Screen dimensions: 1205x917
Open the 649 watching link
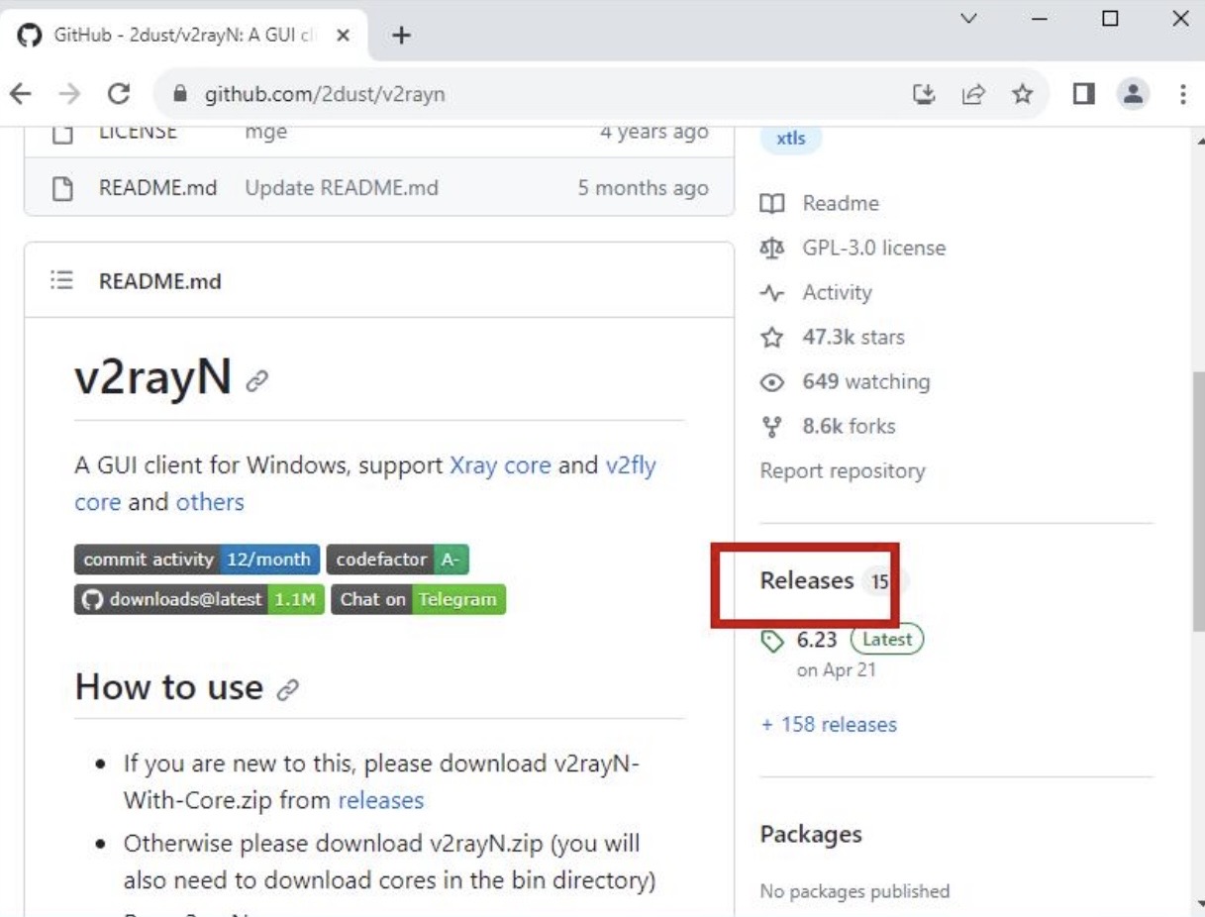click(866, 381)
